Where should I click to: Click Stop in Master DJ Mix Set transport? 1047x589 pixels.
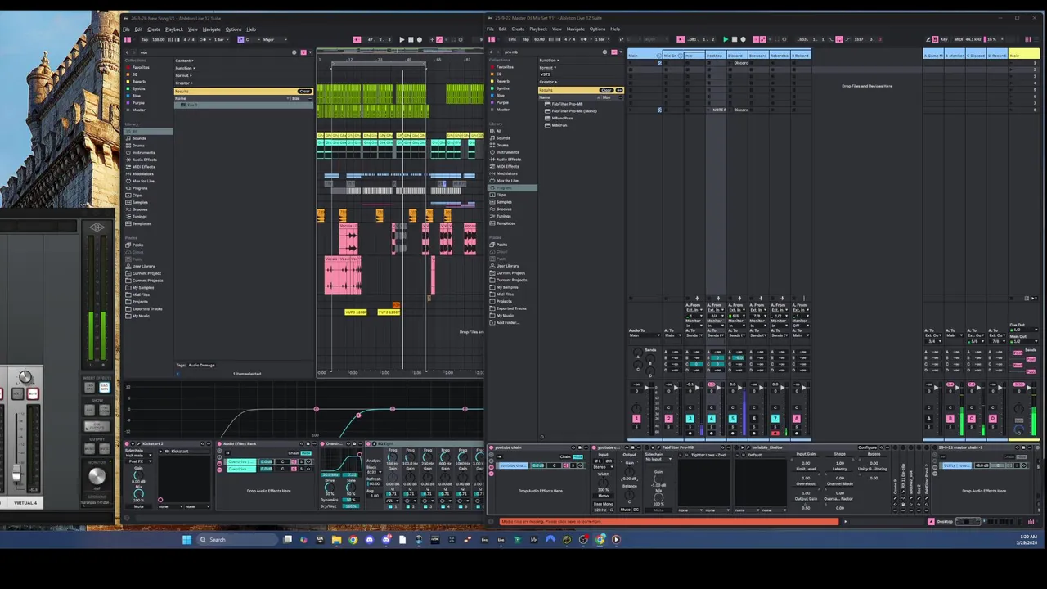pos(735,39)
